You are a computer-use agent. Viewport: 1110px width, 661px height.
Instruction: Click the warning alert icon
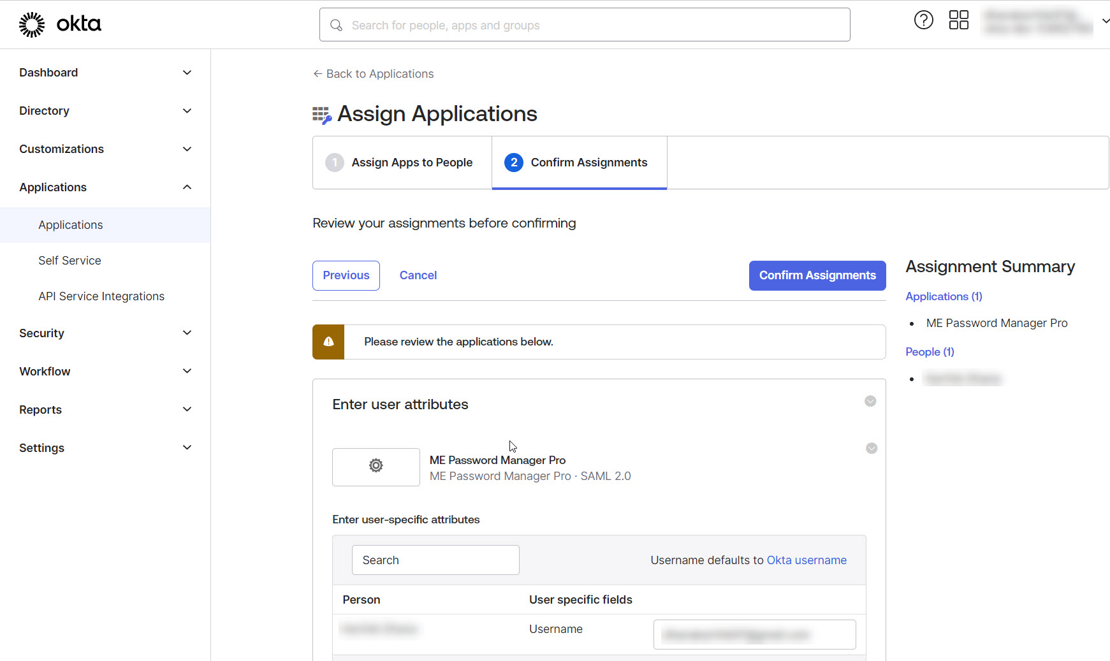click(328, 342)
